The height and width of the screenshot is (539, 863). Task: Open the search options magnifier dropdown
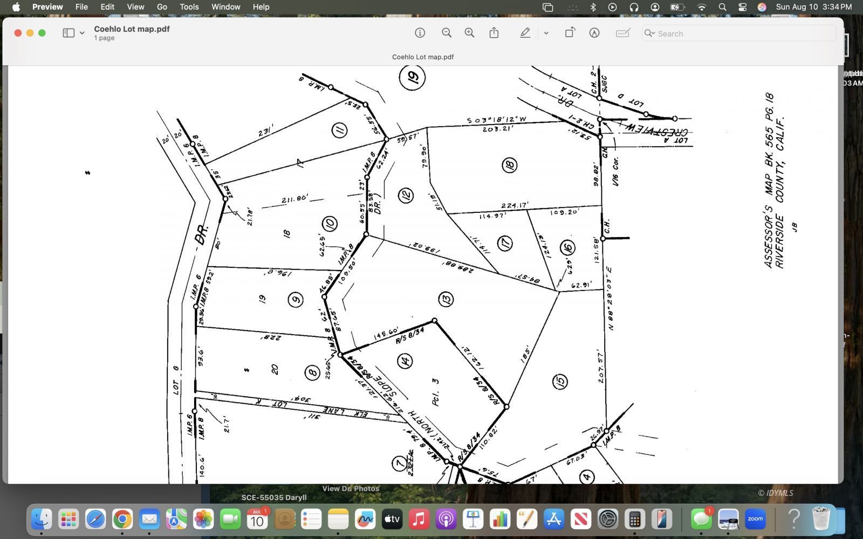tap(649, 33)
